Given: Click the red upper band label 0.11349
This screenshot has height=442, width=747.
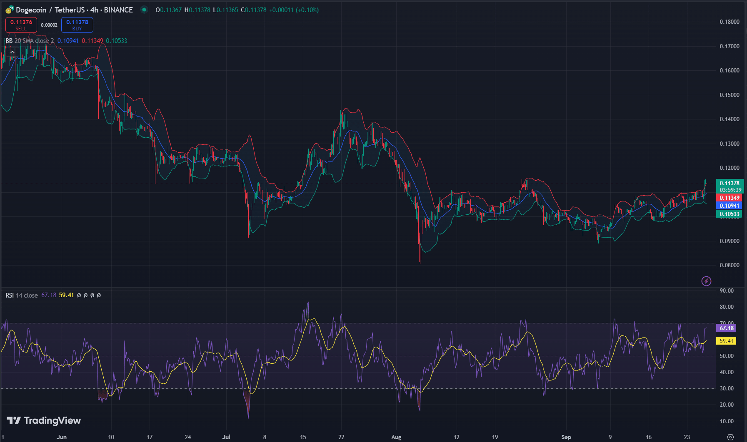Looking at the screenshot, I should click(x=730, y=198).
